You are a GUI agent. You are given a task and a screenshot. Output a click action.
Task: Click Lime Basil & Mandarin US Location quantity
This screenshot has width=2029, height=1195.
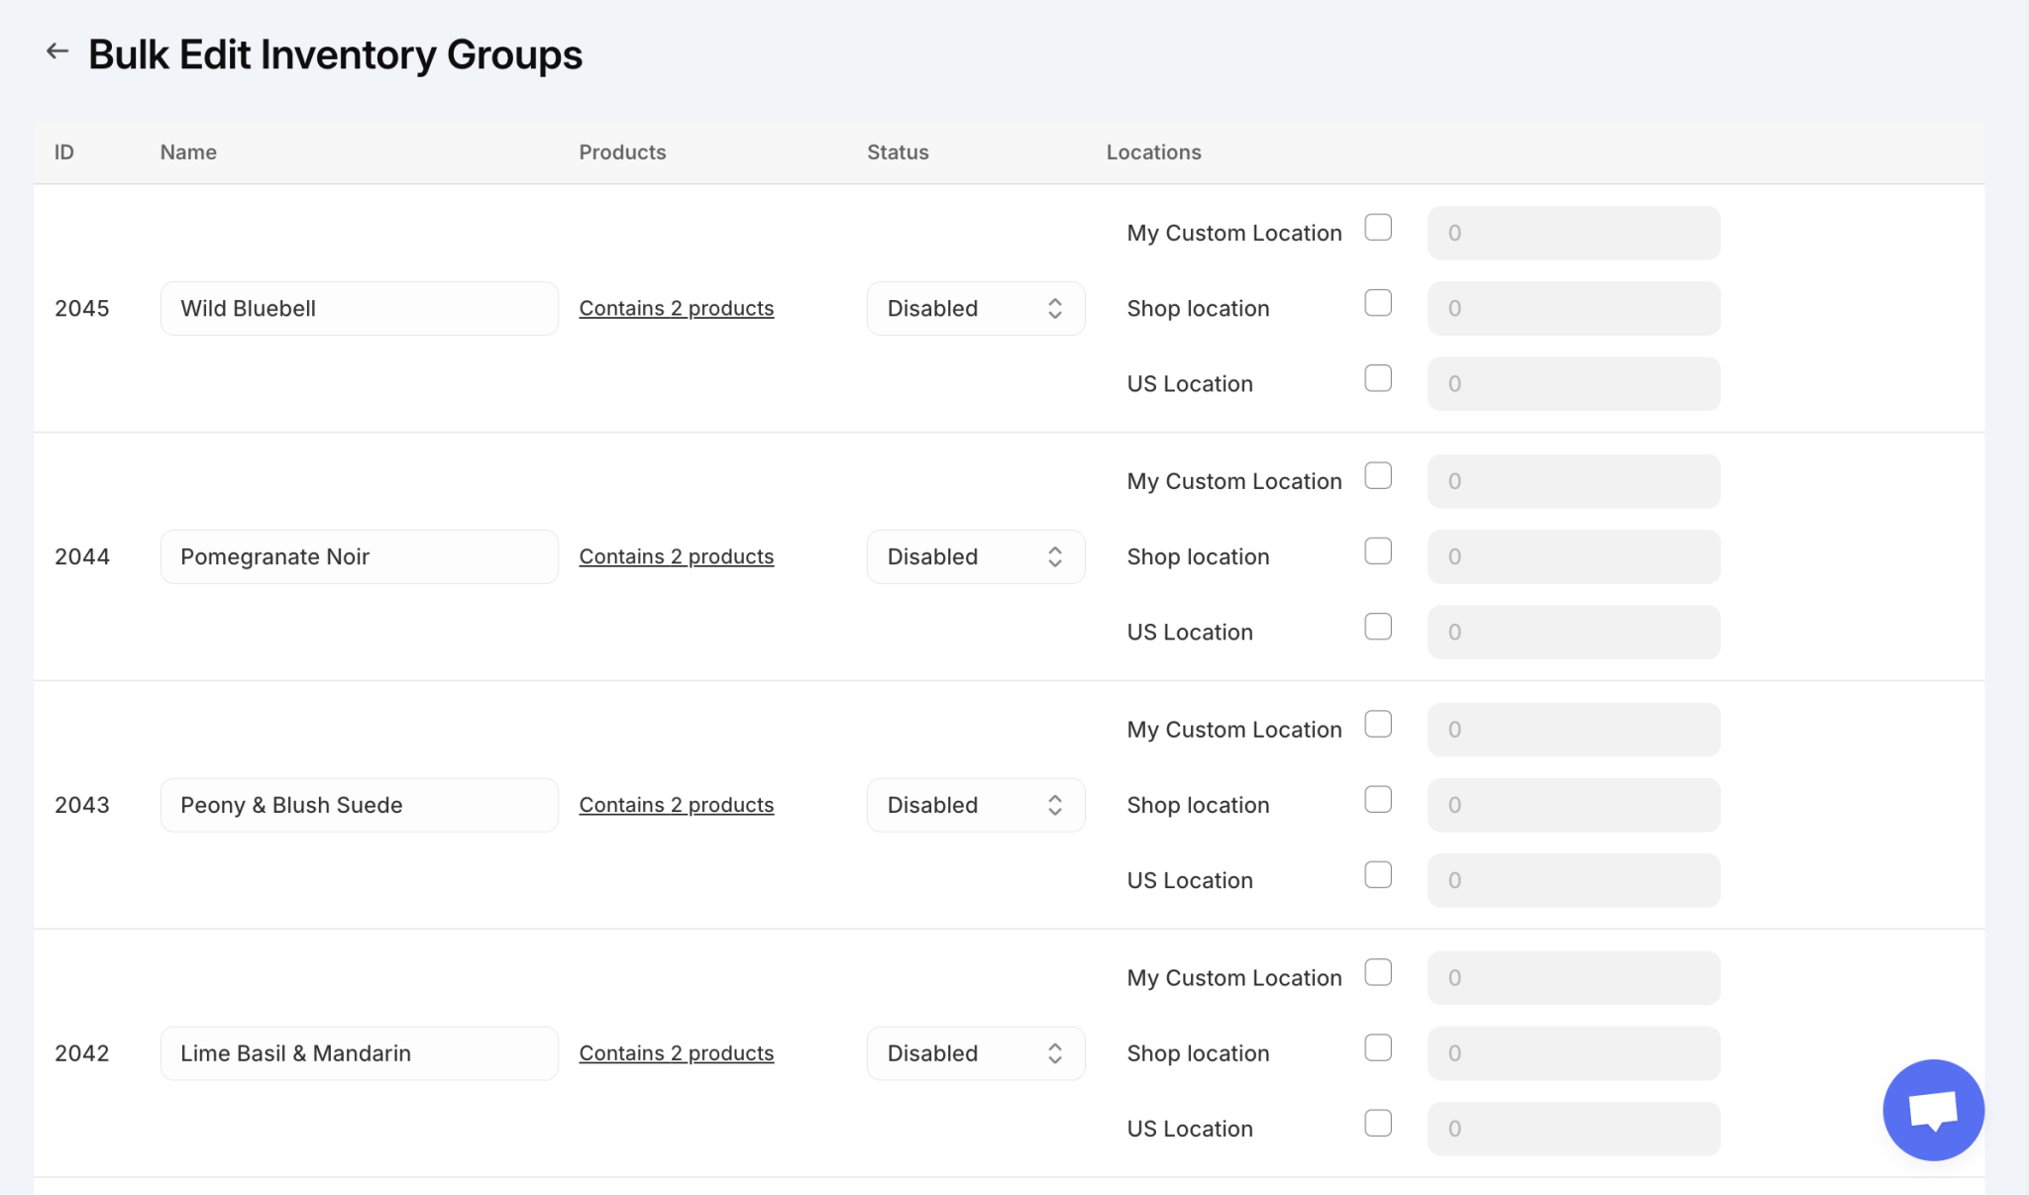(1574, 1130)
